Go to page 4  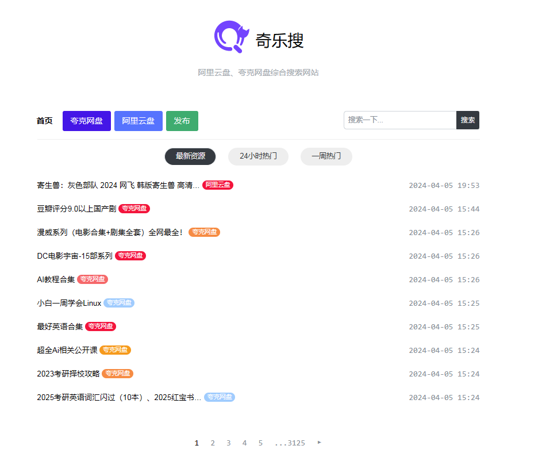coord(245,443)
